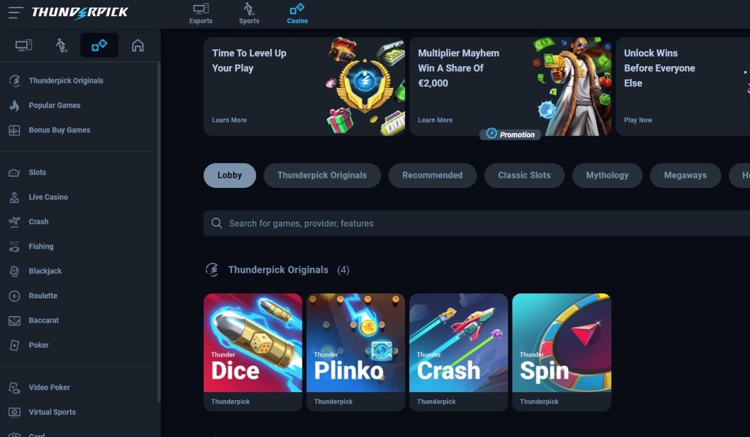The width and height of the screenshot is (750, 437).
Task: Open the home icon in sidebar
Action: (137, 46)
